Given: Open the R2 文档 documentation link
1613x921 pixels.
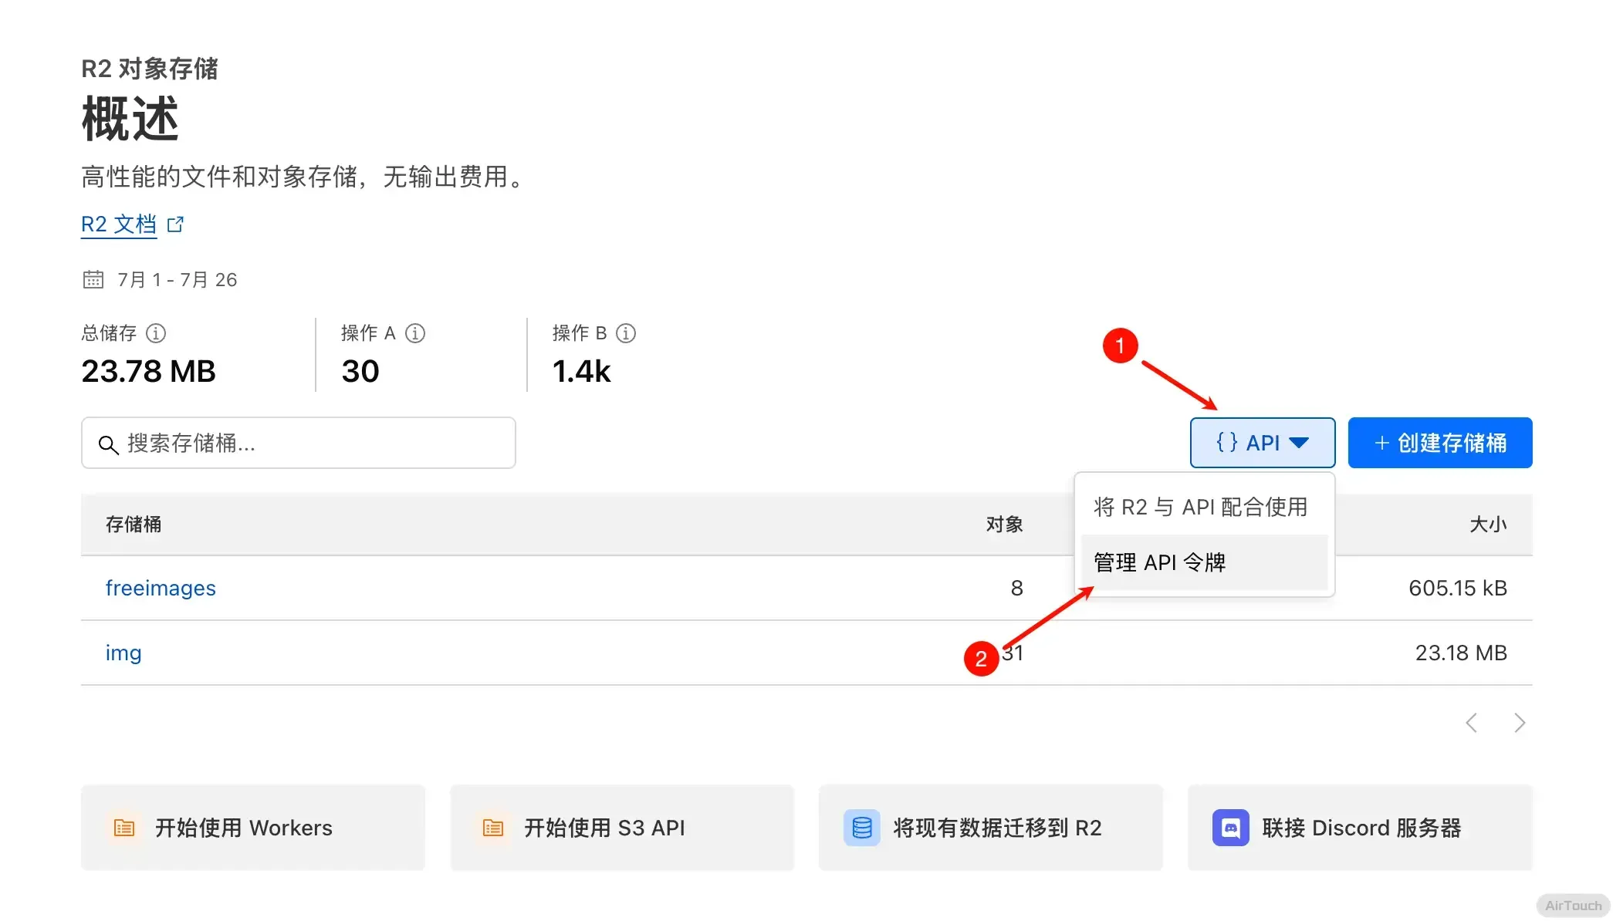Looking at the screenshot, I should (119, 224).
